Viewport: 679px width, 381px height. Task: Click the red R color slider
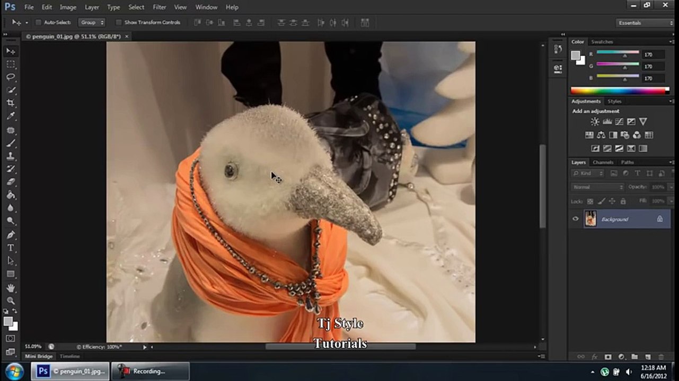[618, 53]
